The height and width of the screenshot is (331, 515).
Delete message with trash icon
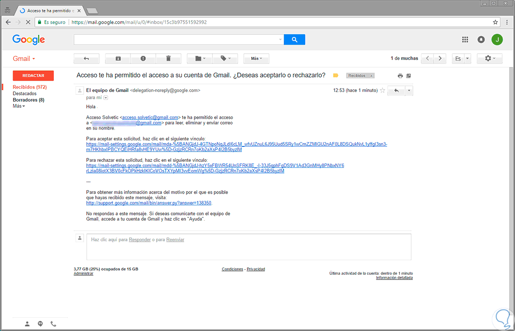coord(168,58)
